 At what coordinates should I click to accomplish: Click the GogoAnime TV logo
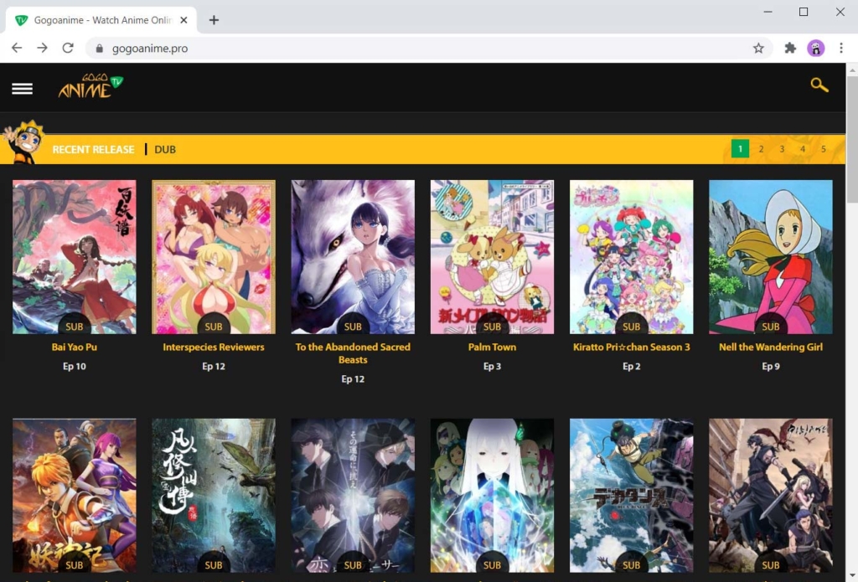90,86
